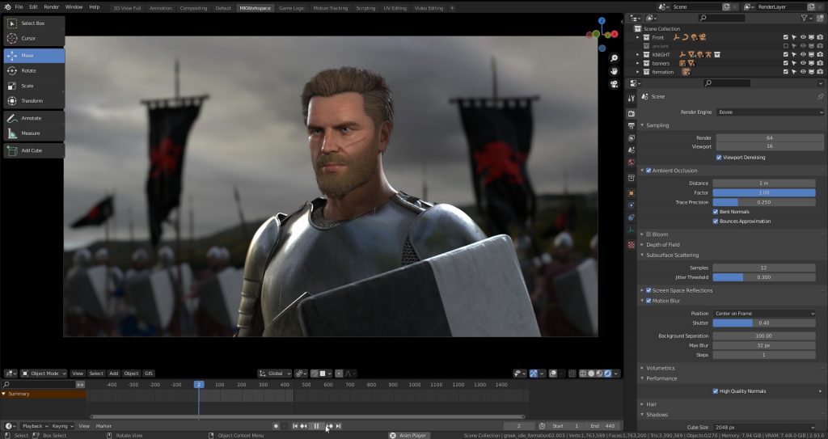Choose the Rotate tool
The width and height of the screenshot is (828, 439).
[x=34, y=70]
